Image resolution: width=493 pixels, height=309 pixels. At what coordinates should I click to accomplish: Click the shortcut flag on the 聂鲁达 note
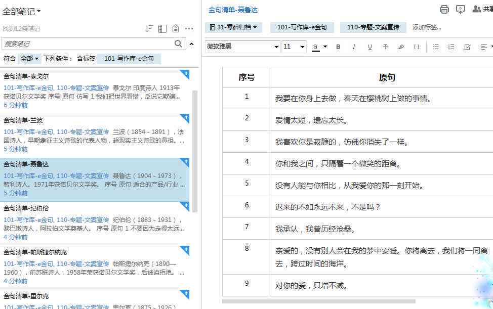pyautogui.click(x=185, y=162)
